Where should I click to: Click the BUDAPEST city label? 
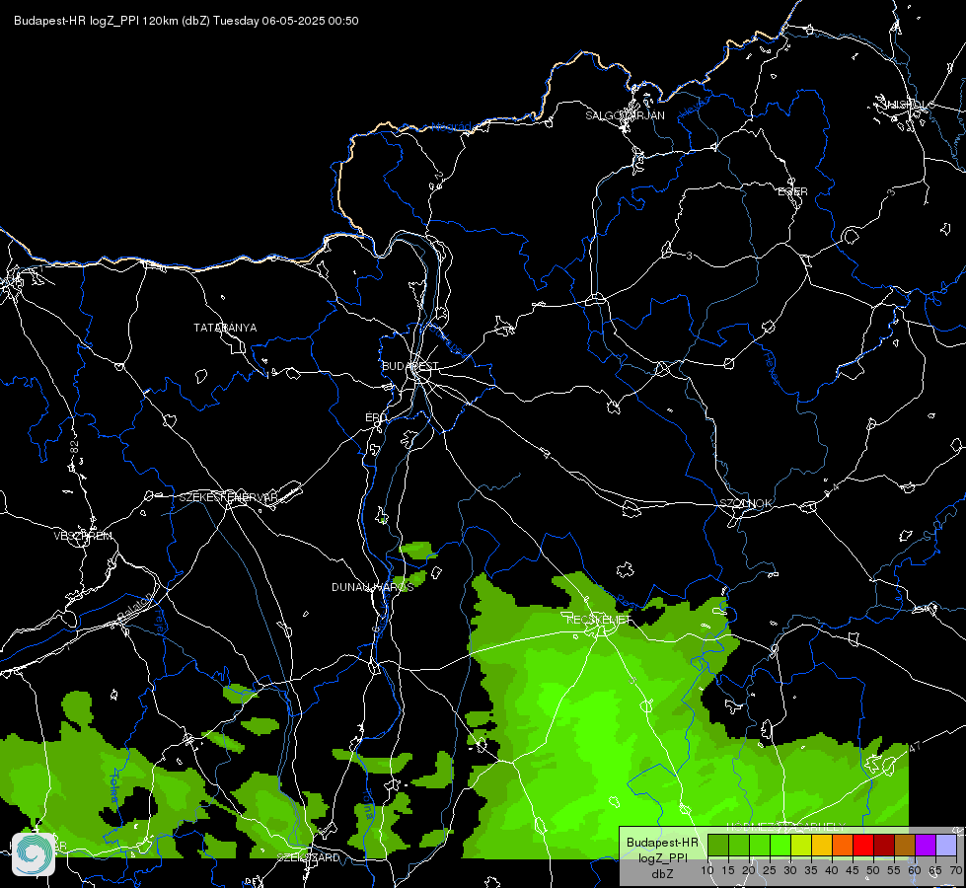(x=409, y=366)
